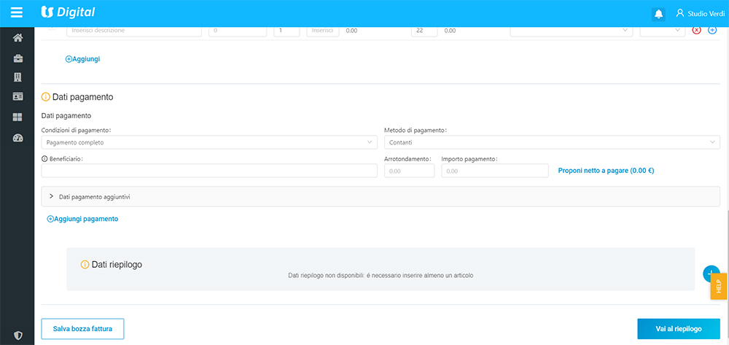Screen dimensions: 729x345
Task: Open the hamburger menu in the header
Action: click(17, 12)
